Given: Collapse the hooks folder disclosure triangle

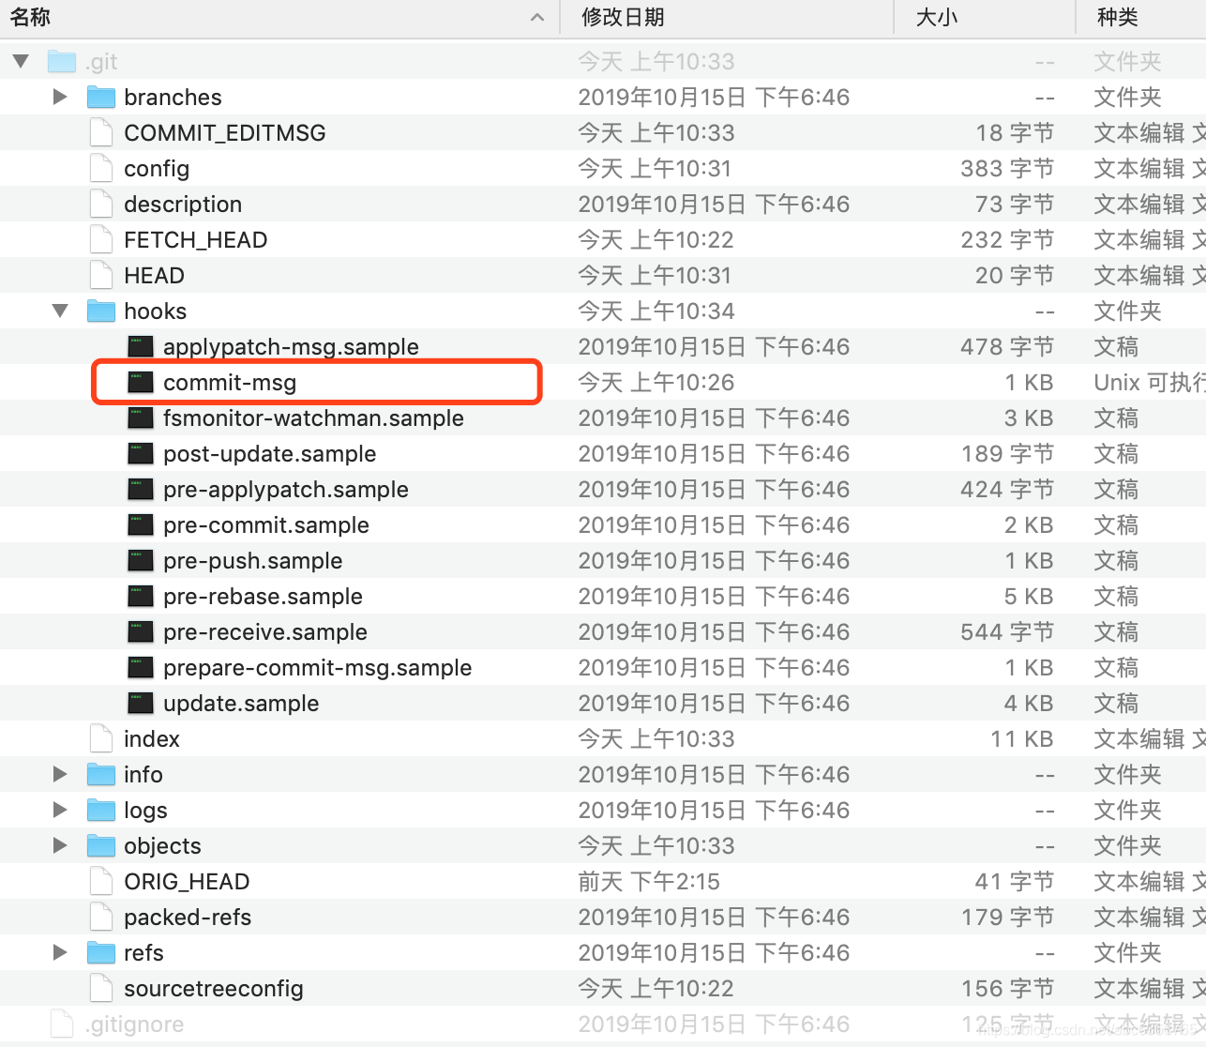Looking at the screenshot, I should coord(60,311).
